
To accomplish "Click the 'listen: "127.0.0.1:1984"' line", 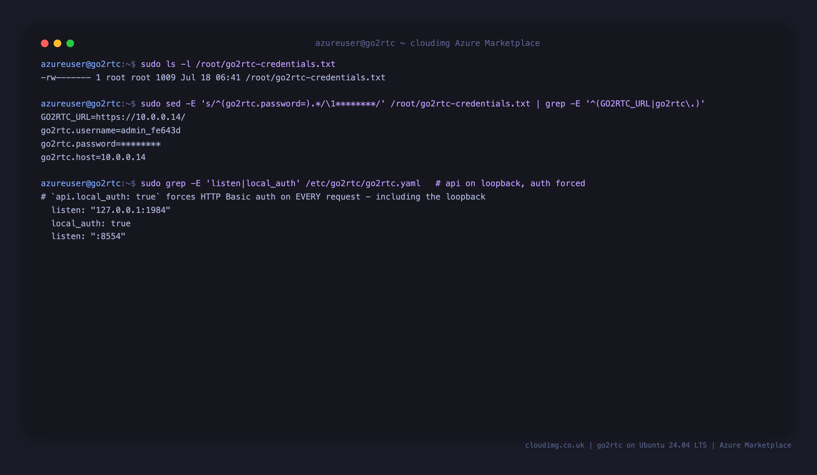I will [x=111, y=210].
